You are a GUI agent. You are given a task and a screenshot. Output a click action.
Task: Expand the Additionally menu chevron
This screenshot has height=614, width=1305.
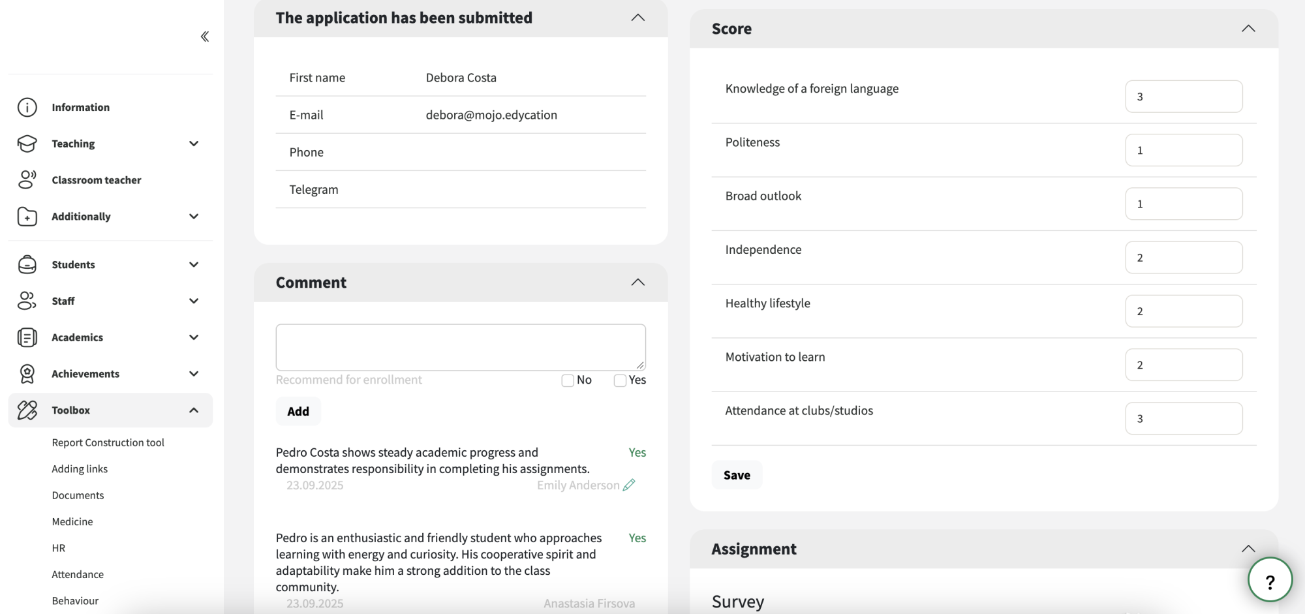(x=194, y=217)
